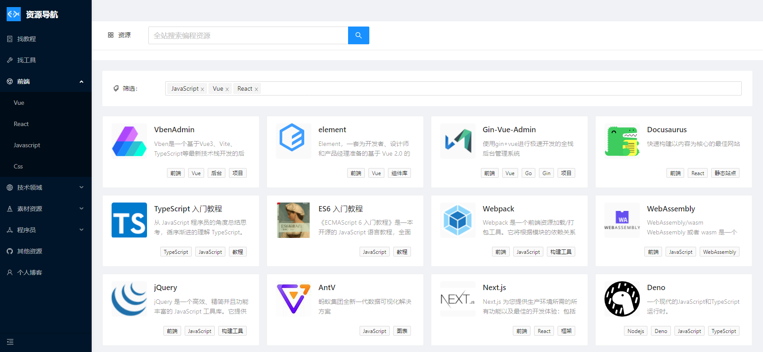
Task: Remove the React filter tag
Action: click(x=256, y=89)
